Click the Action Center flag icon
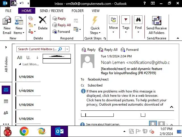The width and height of the screenshot is (182, 137). (138, 131)
